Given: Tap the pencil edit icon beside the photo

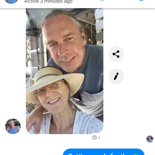Looking at the screenshot, I should [x=116, y=76].
